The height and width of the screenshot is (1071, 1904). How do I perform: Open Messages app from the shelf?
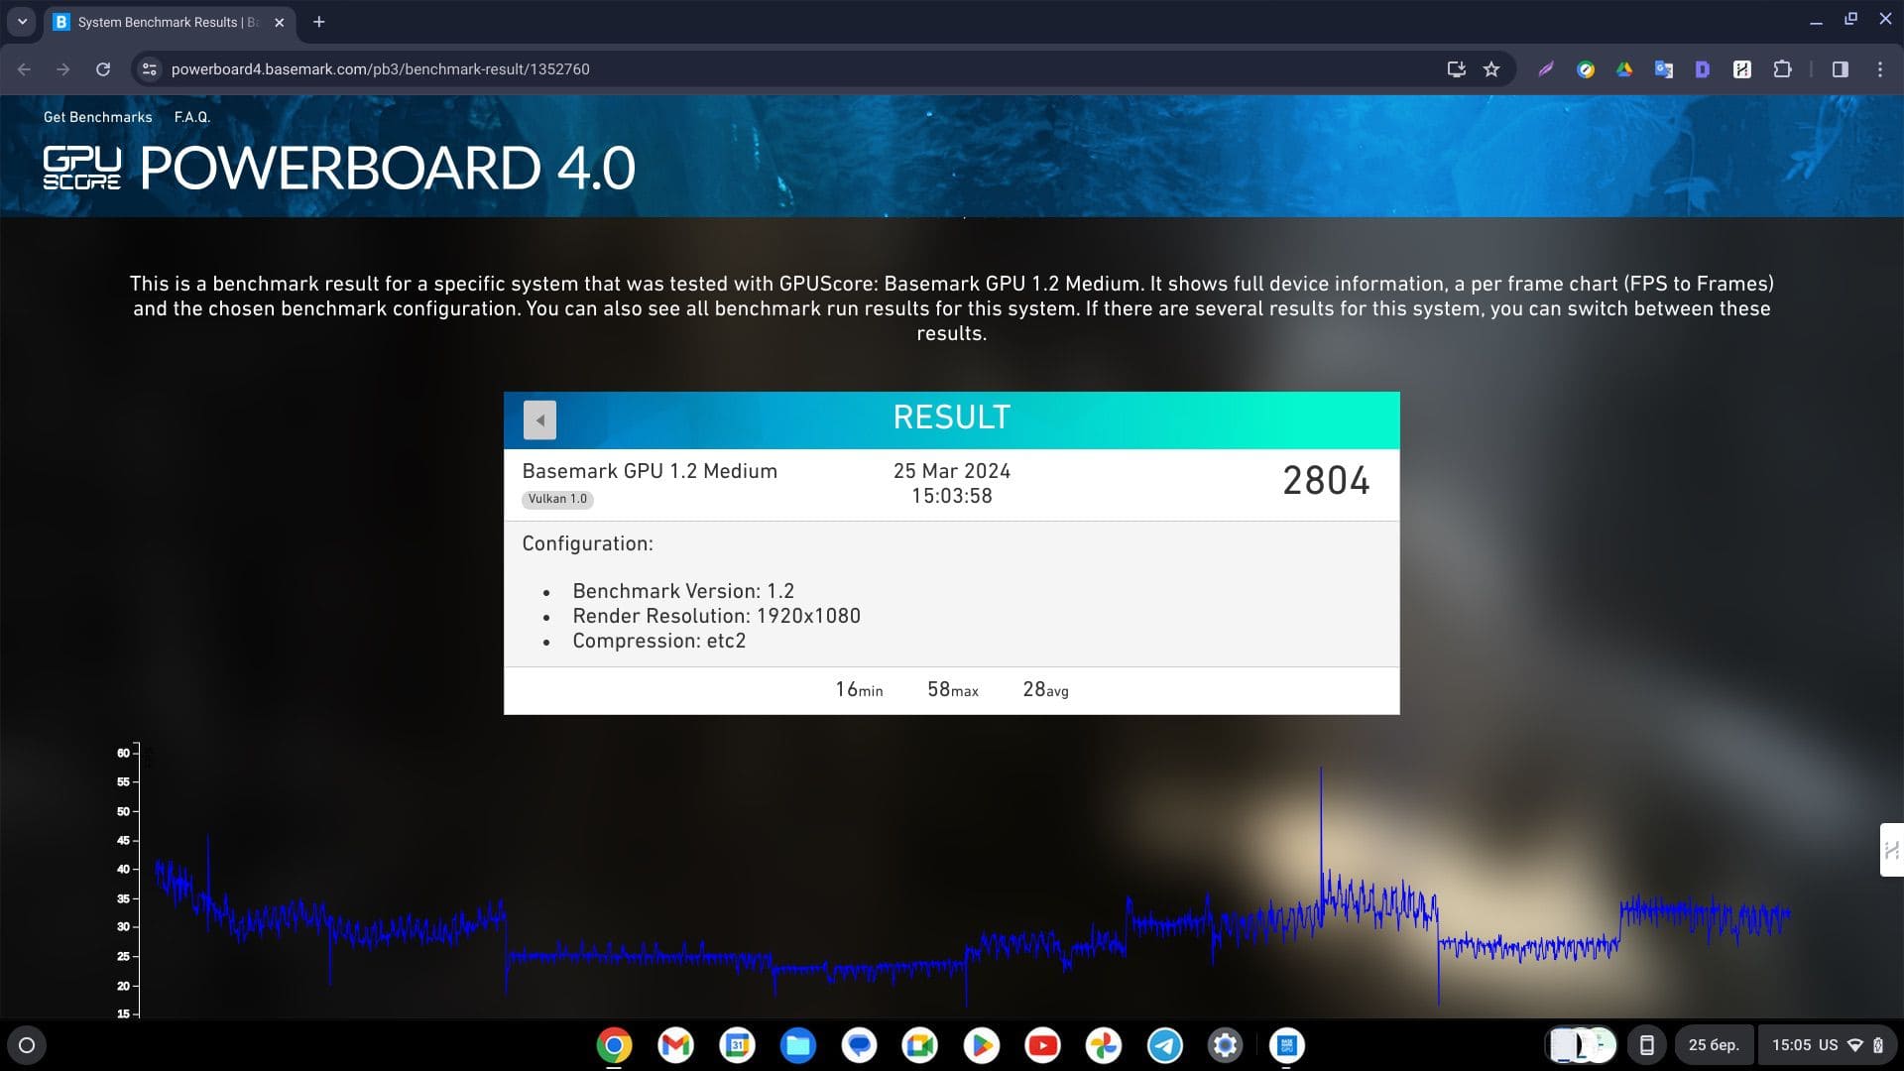pyautogui.click(x=859, y=1045)
